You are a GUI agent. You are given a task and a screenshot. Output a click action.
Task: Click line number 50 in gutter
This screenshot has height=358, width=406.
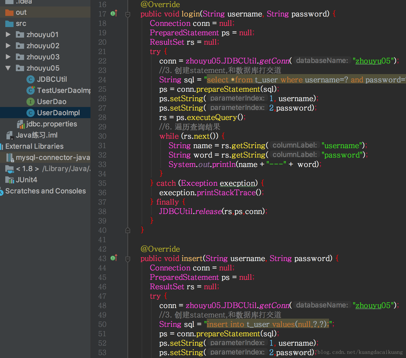click(x=102, y=324)
